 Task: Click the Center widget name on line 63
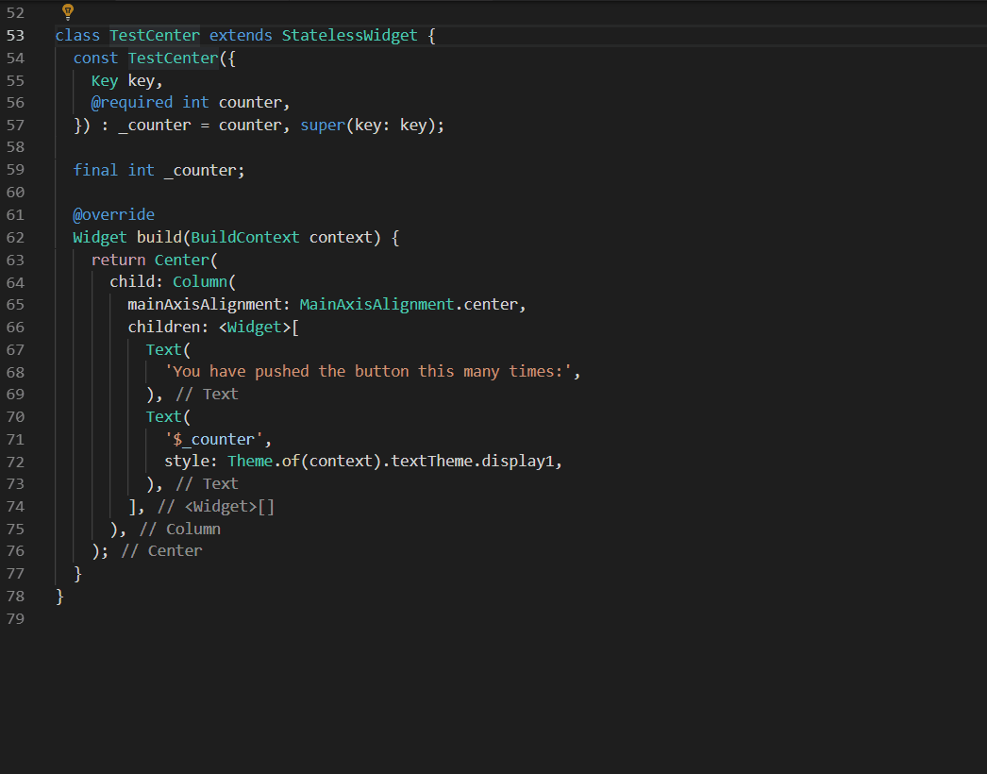click(x=182, y=260)
